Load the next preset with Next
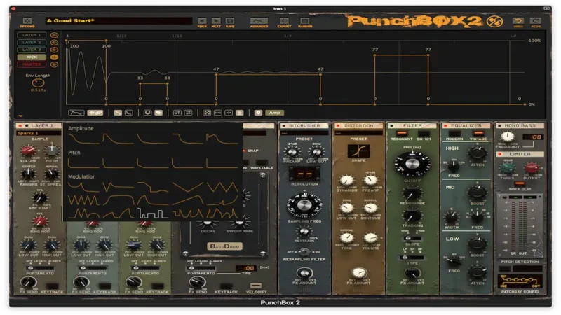 tap(216, 21)
